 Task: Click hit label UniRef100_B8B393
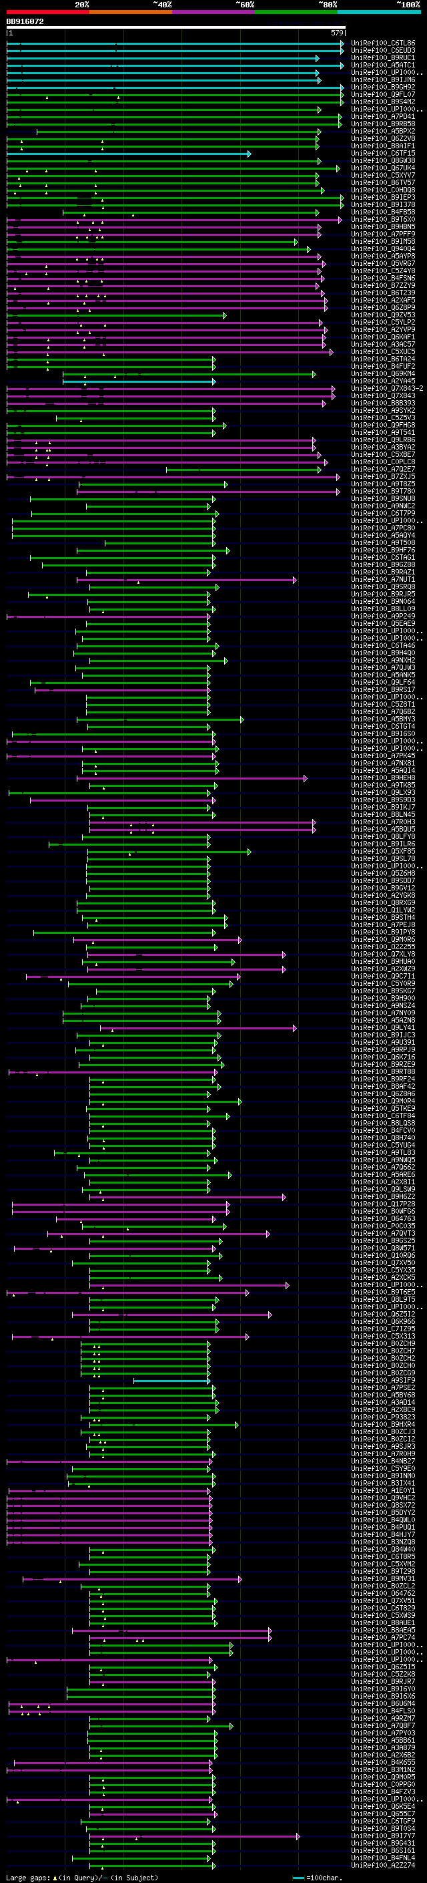(383, 403)
